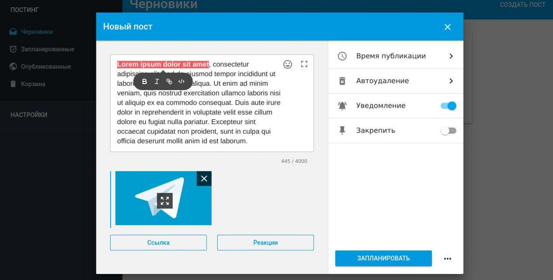This screenshot has width=553, height=280.
Task: Click the pin icon next to Закрепить
Action: (342, 131)
